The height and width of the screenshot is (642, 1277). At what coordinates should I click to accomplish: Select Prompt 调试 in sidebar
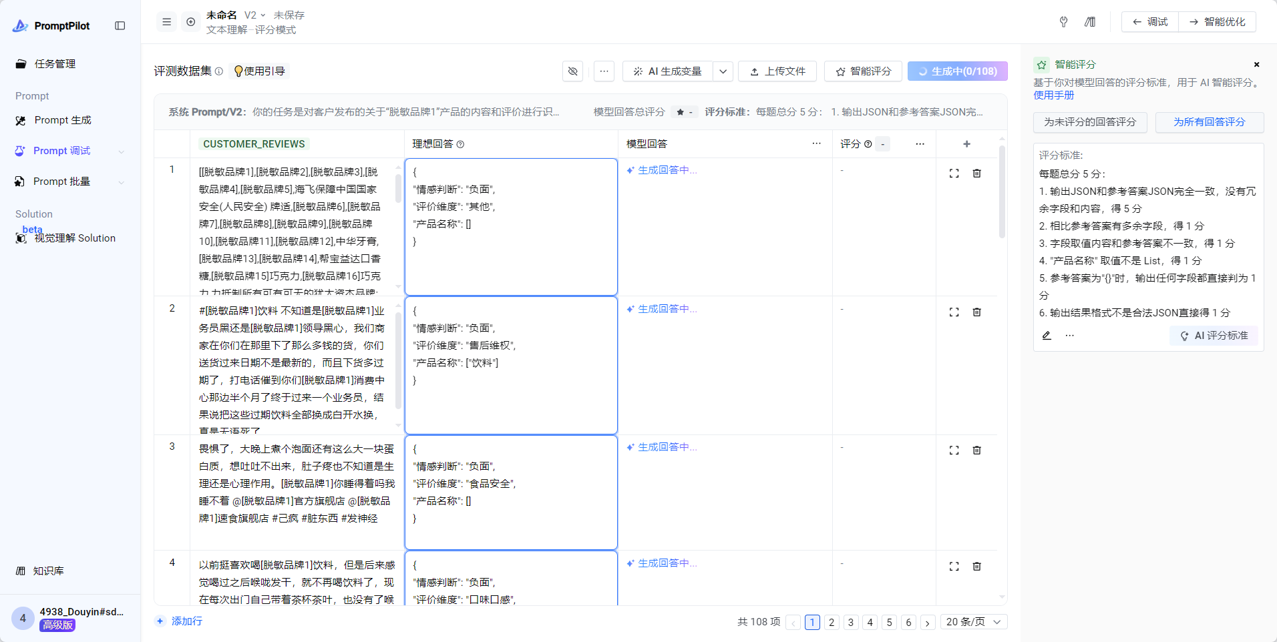pyautogui.click(x=61, y=151)
